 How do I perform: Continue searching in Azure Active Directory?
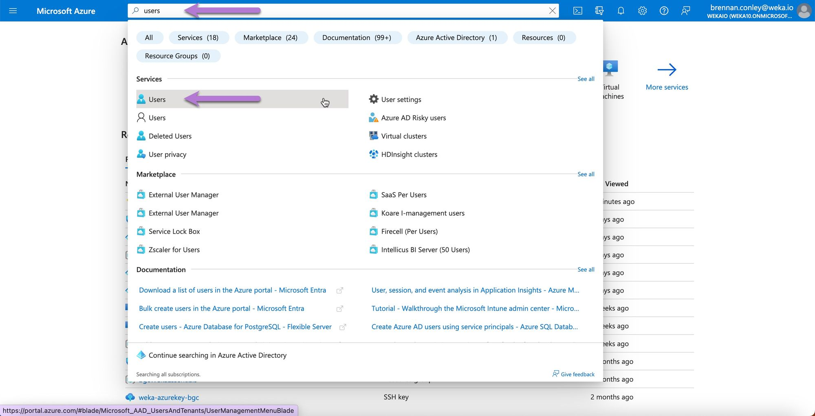click(x=217, y=355)
